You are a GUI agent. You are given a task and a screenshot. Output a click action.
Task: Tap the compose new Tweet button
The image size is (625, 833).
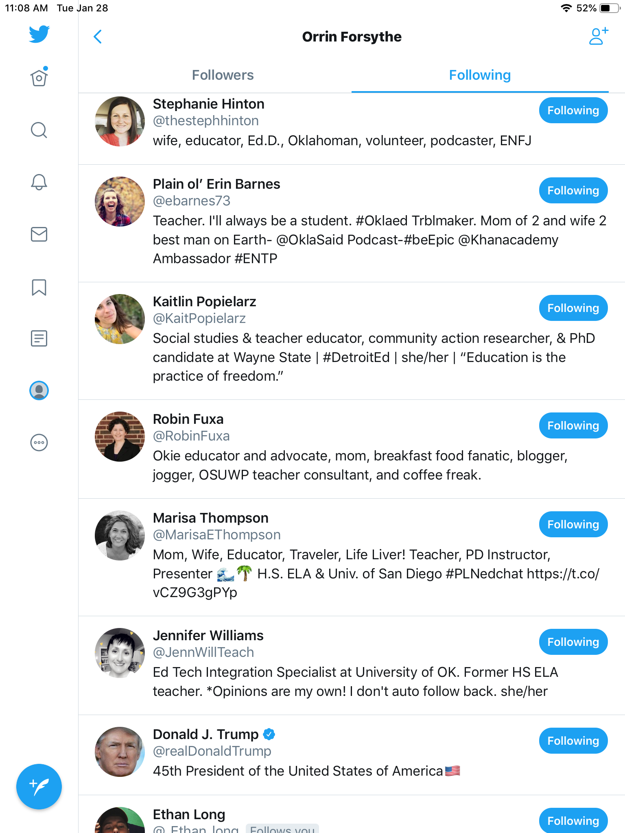[39, 787]
